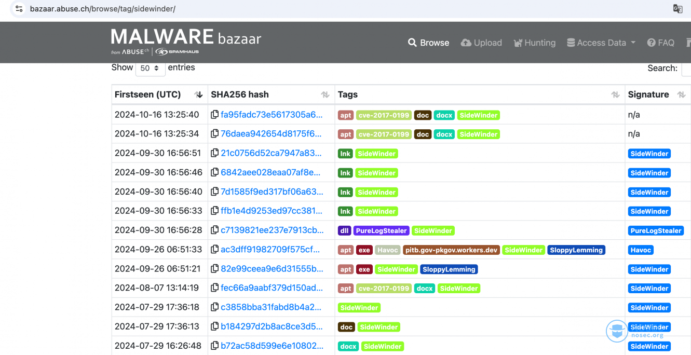Open the Browse menu item

pyautogui.click(x=428, y=43)
